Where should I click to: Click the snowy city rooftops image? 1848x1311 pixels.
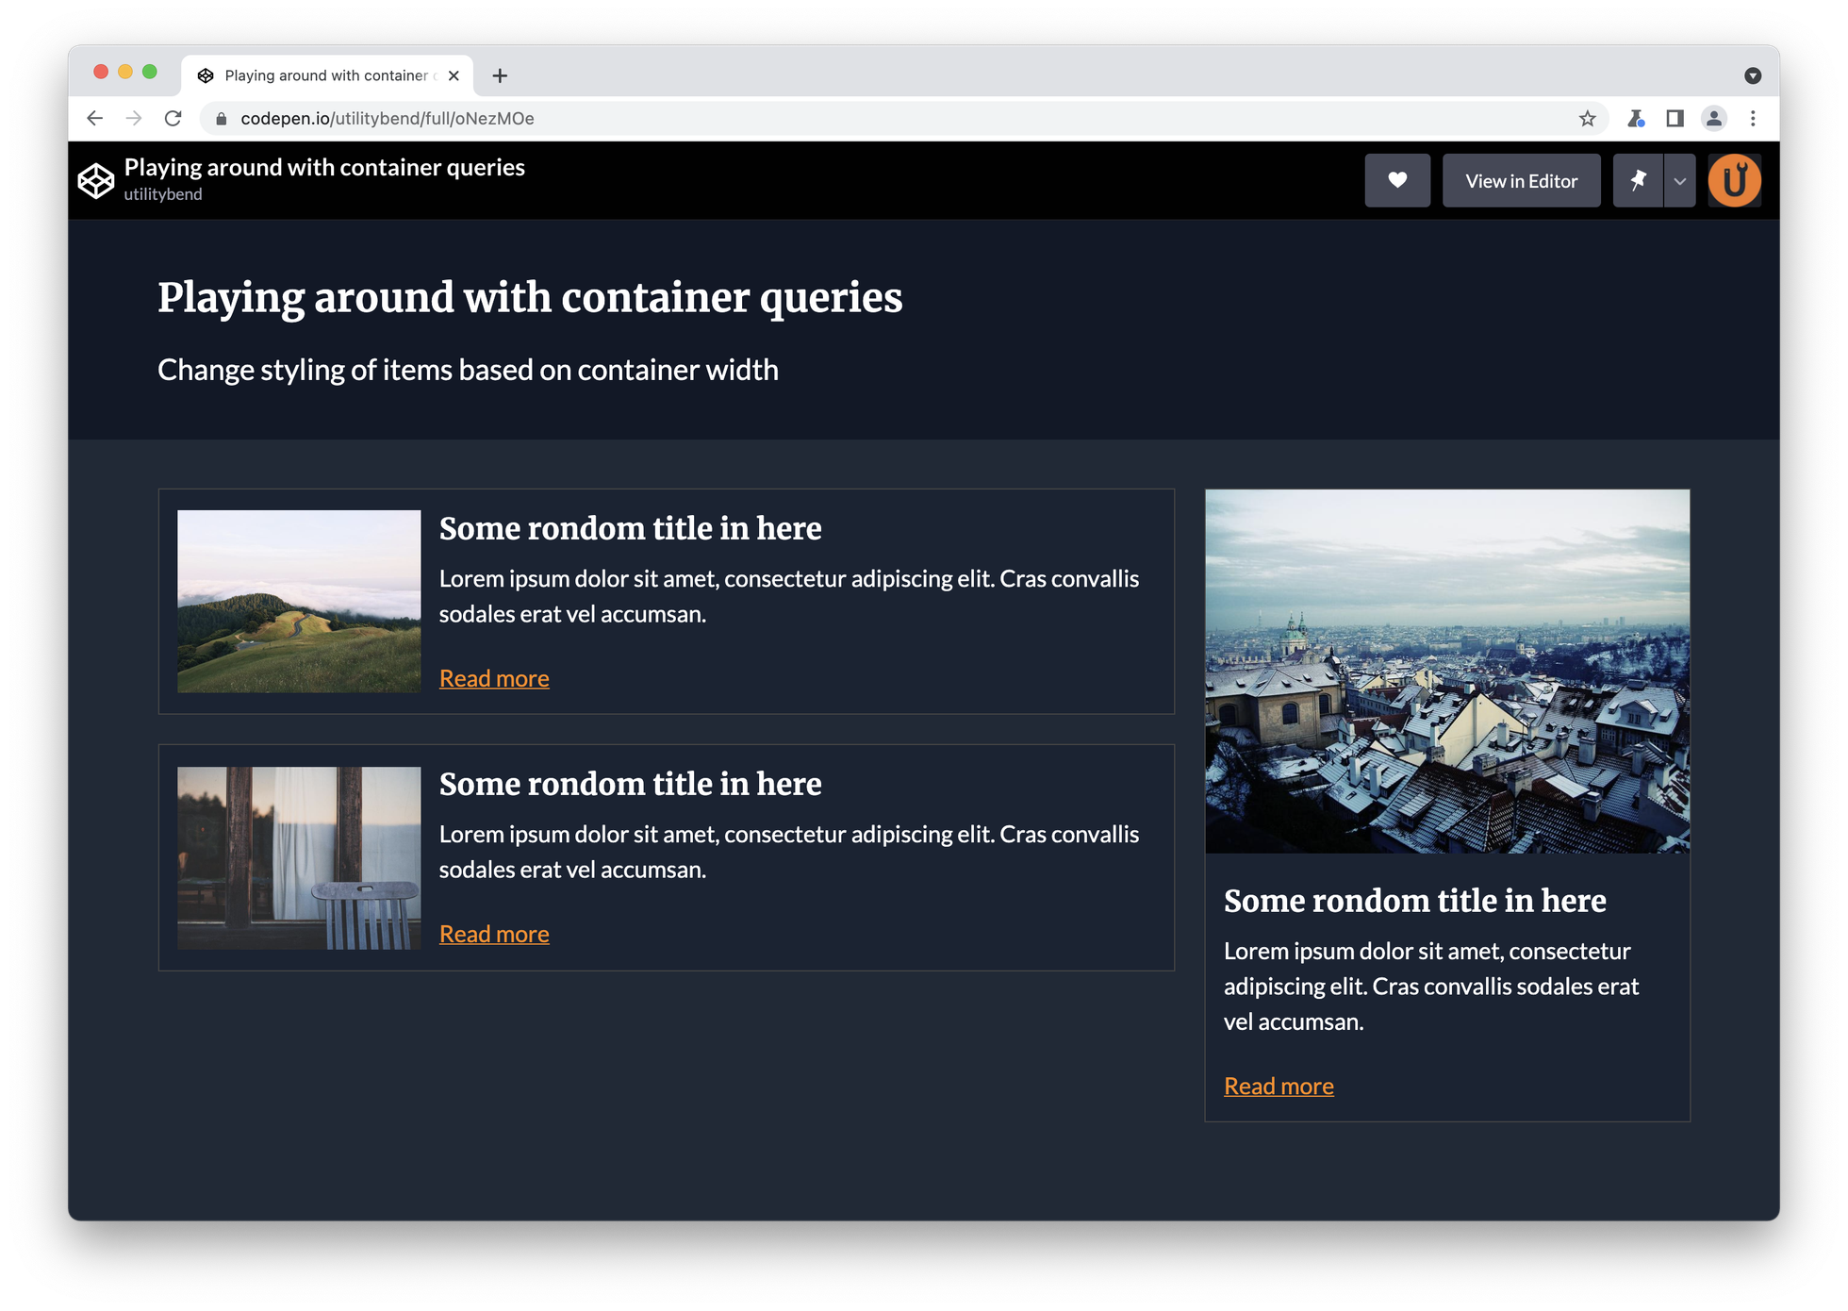[1447, 672]
